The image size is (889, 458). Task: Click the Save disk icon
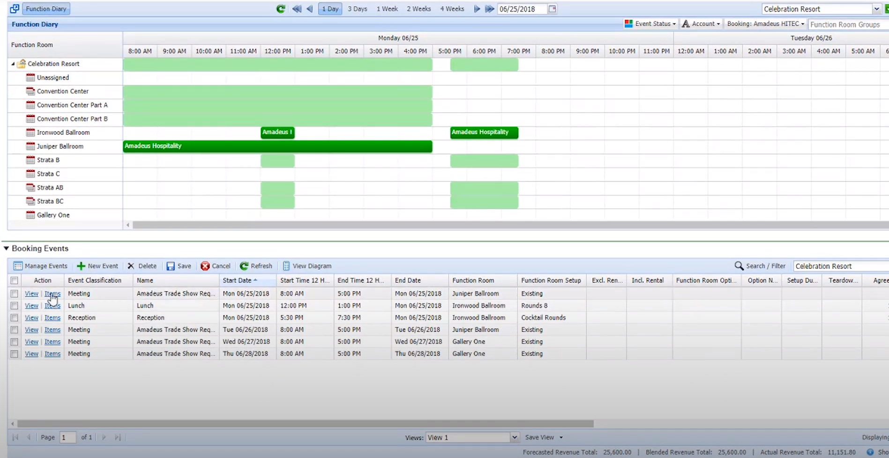[x=171, y=266]
